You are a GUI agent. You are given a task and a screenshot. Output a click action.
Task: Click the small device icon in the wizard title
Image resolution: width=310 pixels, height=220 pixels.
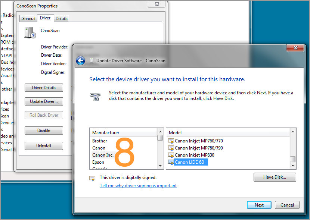[x=92, y=60]
